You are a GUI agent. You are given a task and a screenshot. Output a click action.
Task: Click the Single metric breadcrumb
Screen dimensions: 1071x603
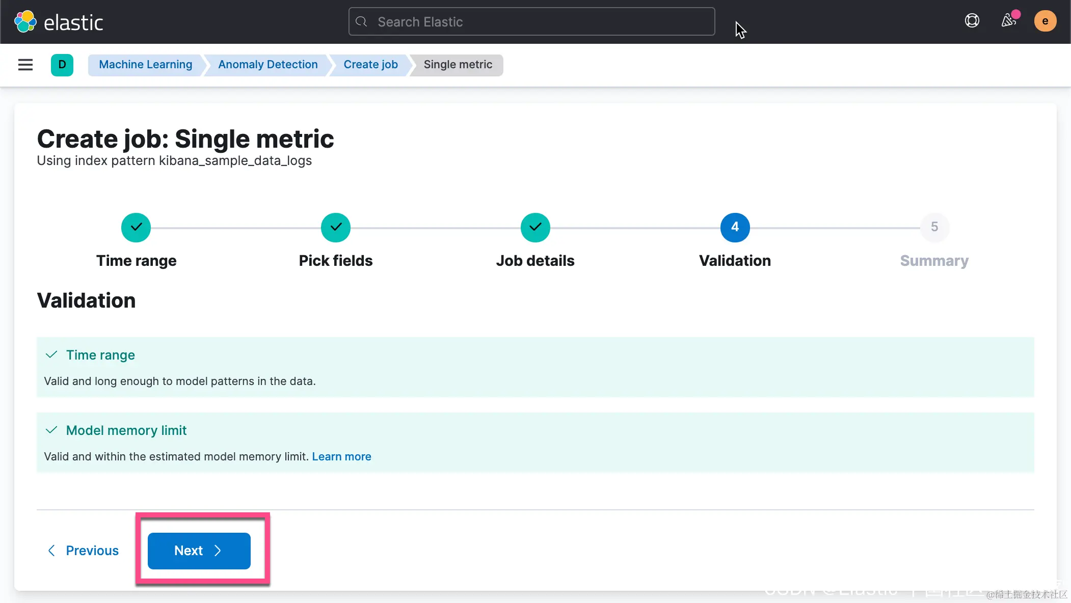[458, 65]
